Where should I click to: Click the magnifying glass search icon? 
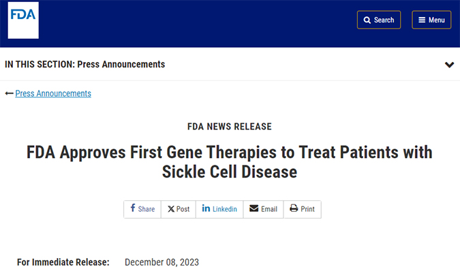click(367, 20)
